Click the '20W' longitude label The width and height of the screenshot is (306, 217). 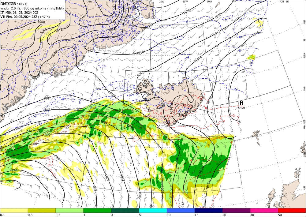pos(161,1)
